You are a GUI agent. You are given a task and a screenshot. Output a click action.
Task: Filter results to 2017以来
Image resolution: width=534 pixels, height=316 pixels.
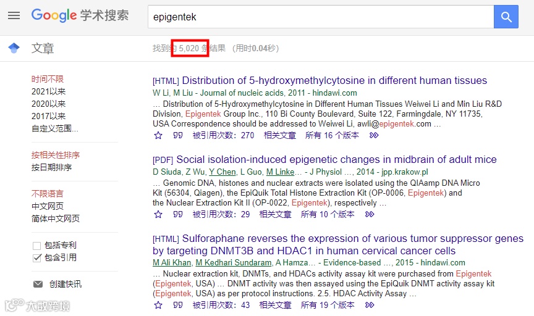[x=48, y=116]
